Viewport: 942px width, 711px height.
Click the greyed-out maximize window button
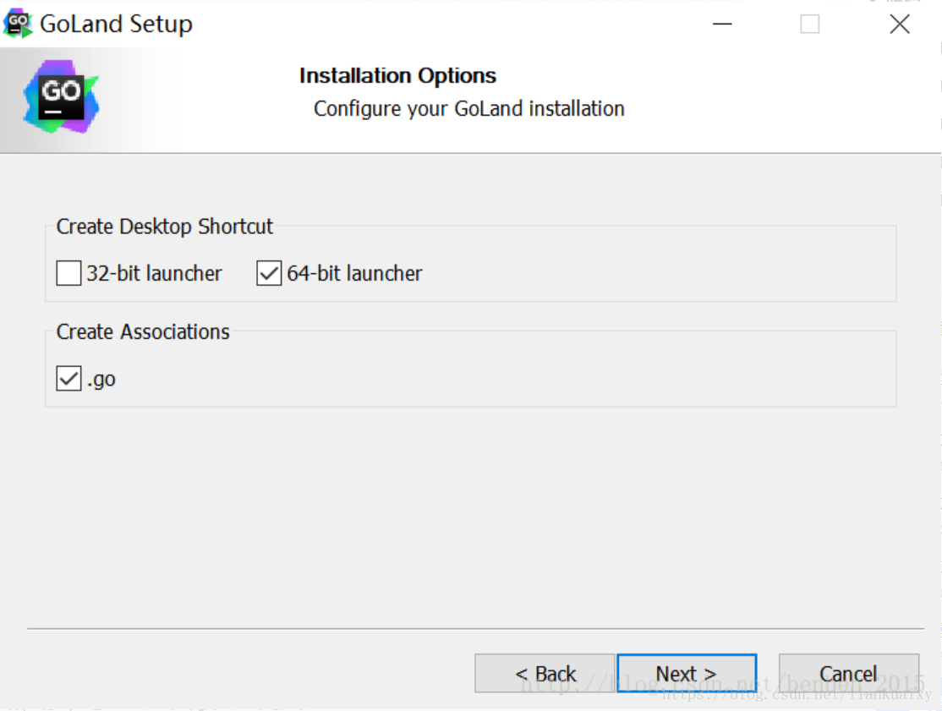pos(809,25)
